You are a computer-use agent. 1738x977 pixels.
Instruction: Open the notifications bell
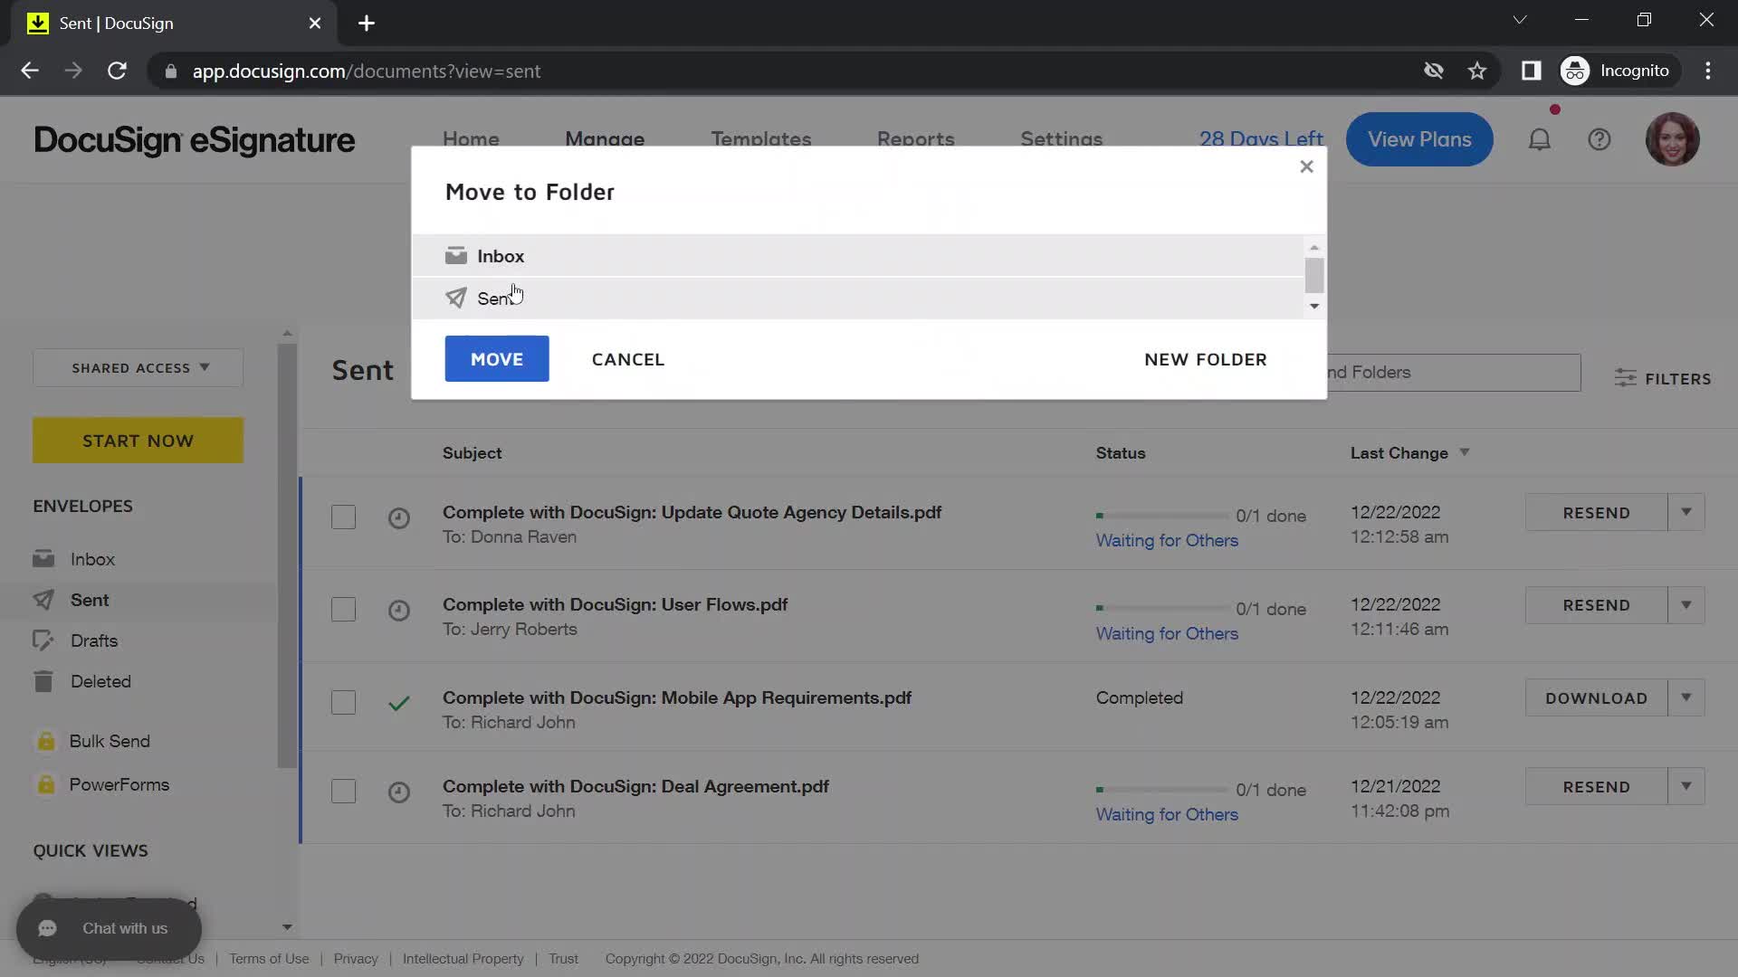tap(1539, 139)
